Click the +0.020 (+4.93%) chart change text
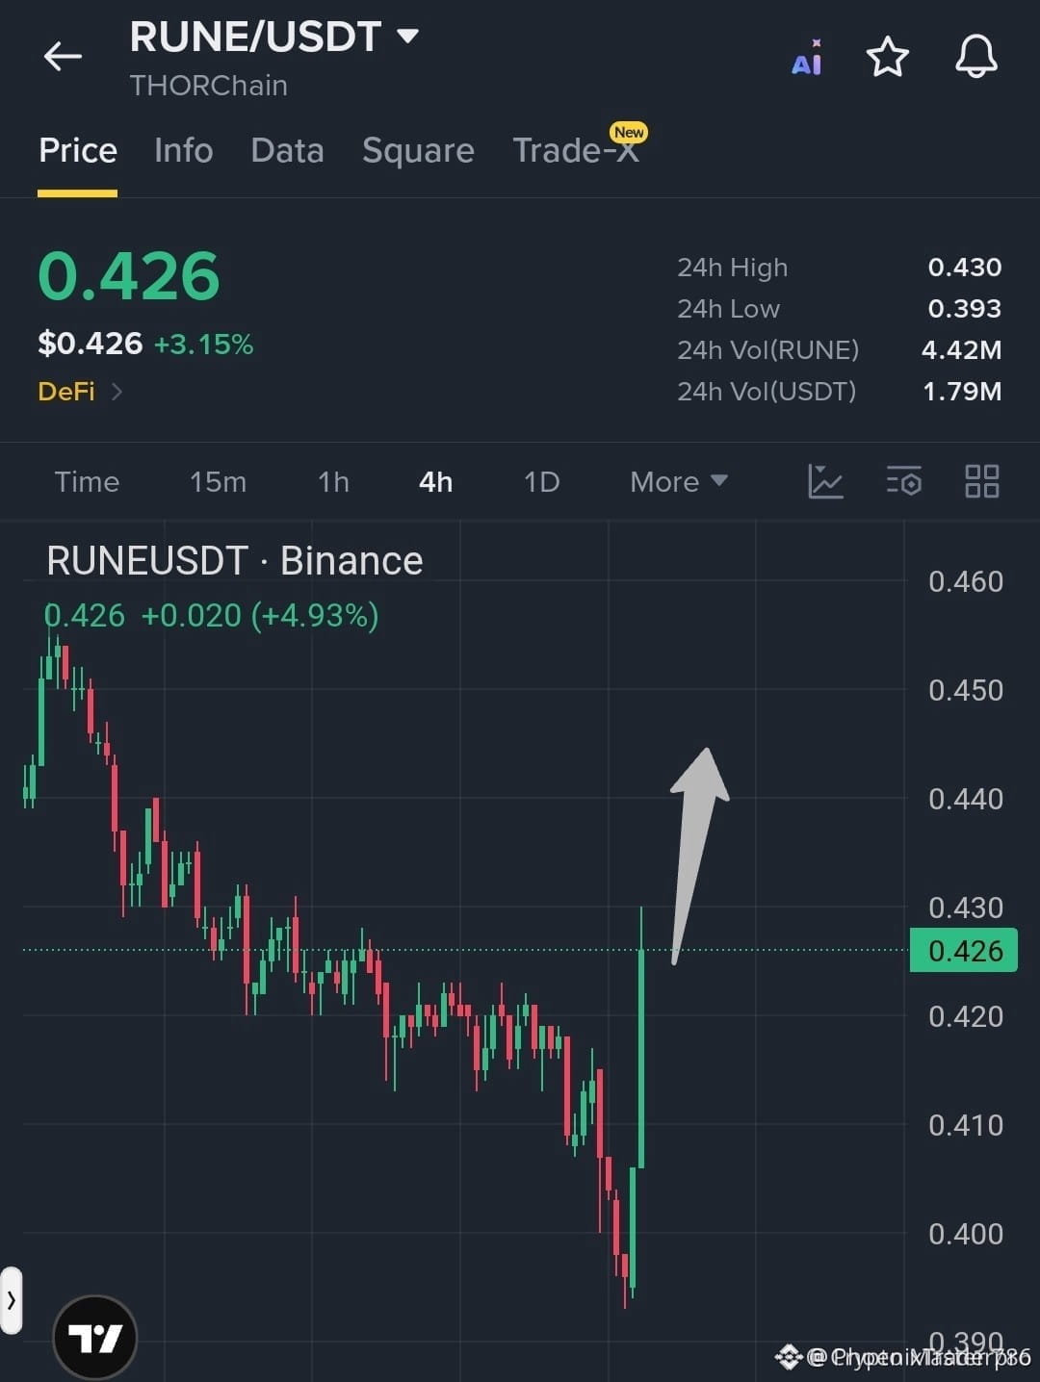Viewport: 1040px width, 1382px height. click(x=260, y=616)
